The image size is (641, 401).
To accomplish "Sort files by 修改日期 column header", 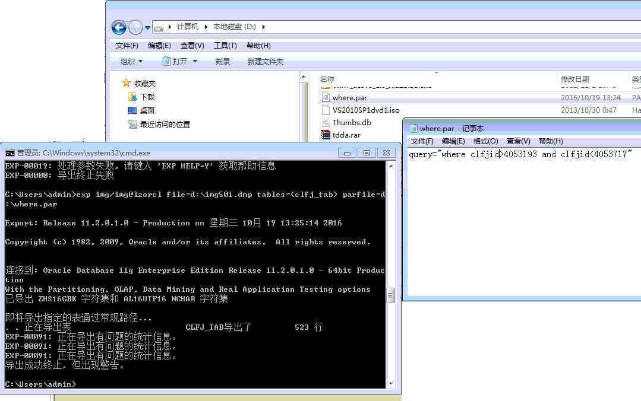I will [575, 79].
